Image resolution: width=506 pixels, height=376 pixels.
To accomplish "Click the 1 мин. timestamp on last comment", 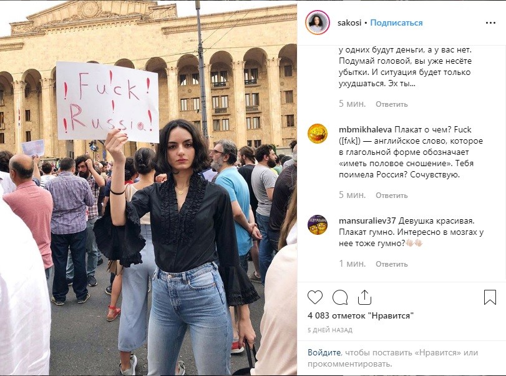I will (352, 264).
